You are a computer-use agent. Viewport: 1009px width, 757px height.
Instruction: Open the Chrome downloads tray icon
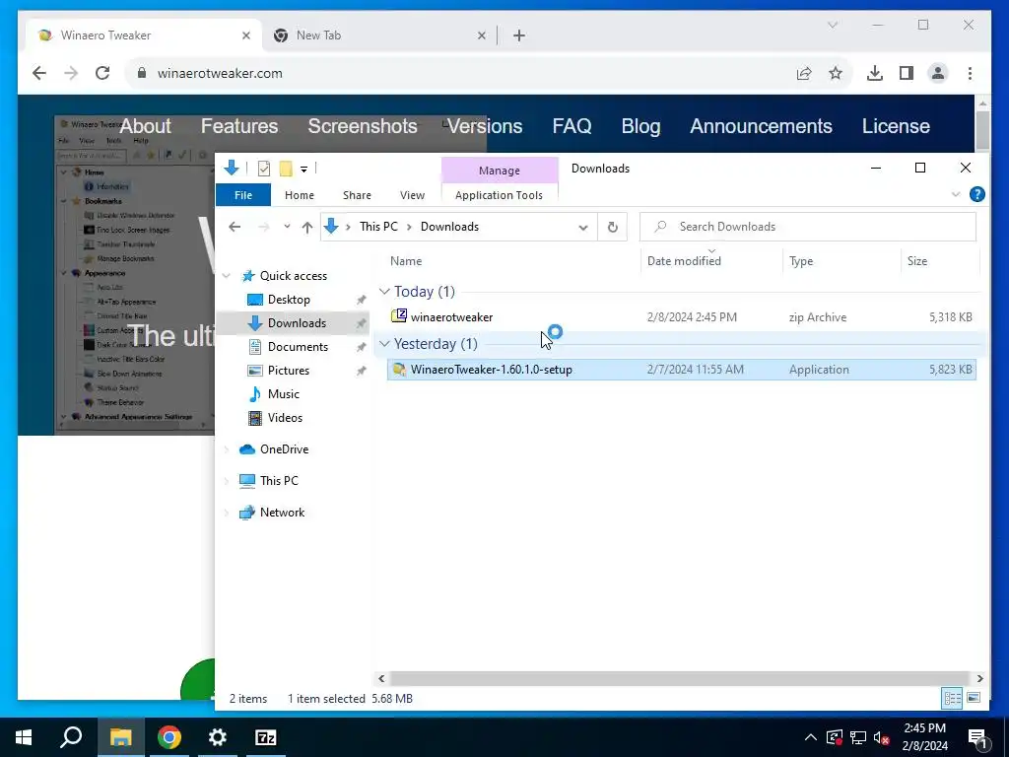click(x=875, y=73)
